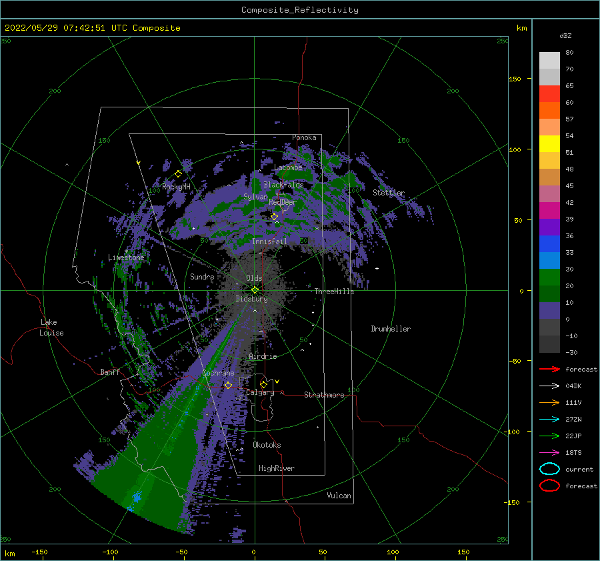
Task: Click yellow radar site marker near Didsbury
Action: 255,290
